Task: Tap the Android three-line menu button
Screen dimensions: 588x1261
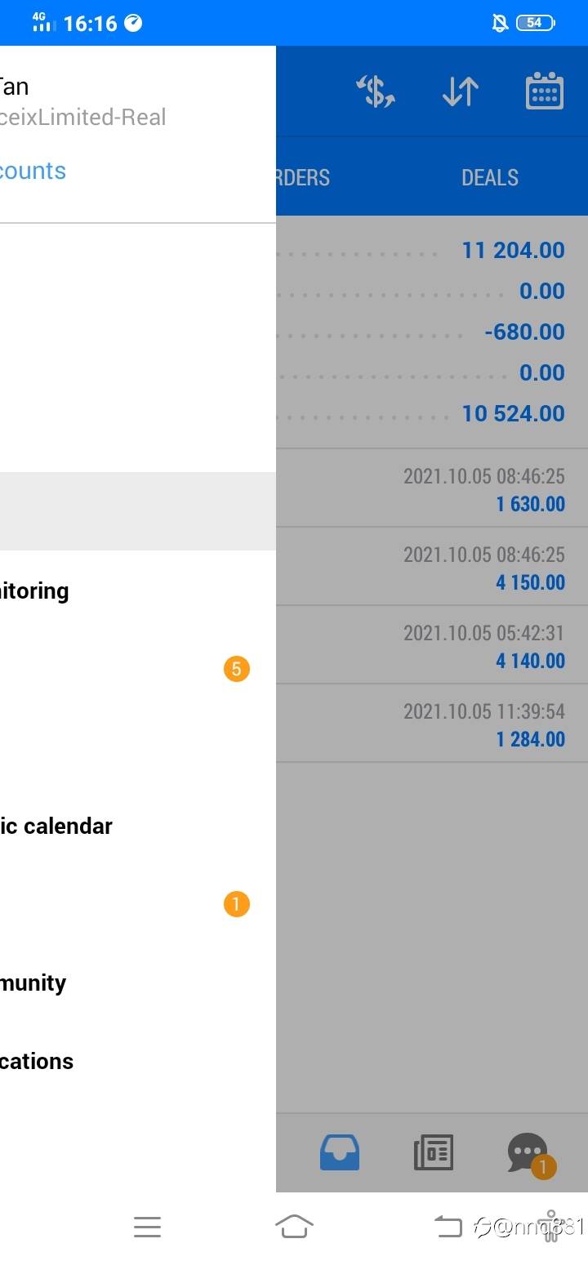Action: coord(147,1226)
